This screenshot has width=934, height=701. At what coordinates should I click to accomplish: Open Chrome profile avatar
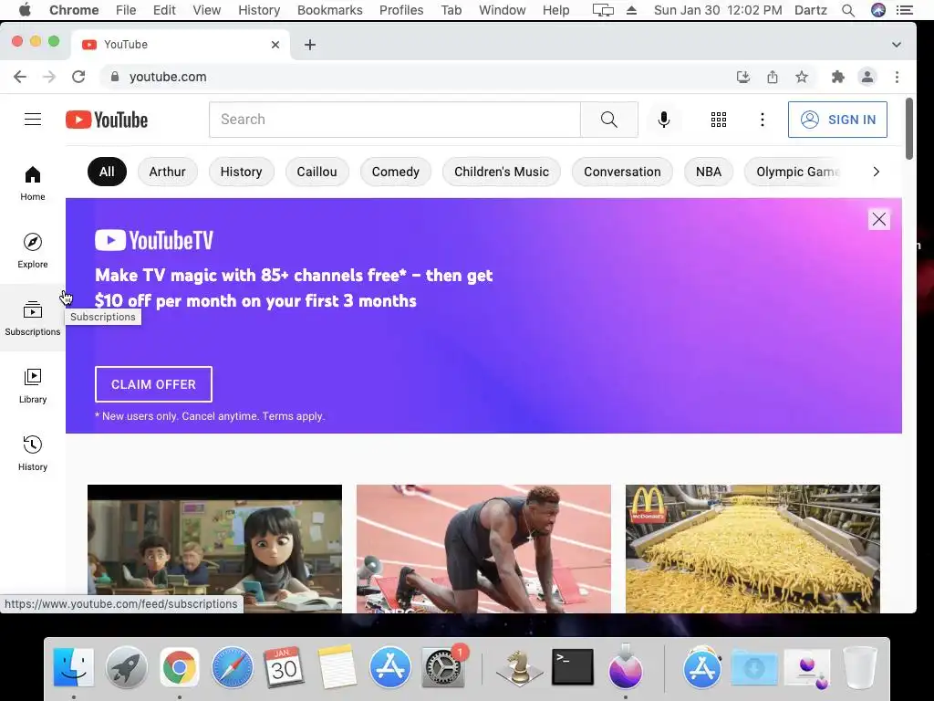[x=867, y=77]
